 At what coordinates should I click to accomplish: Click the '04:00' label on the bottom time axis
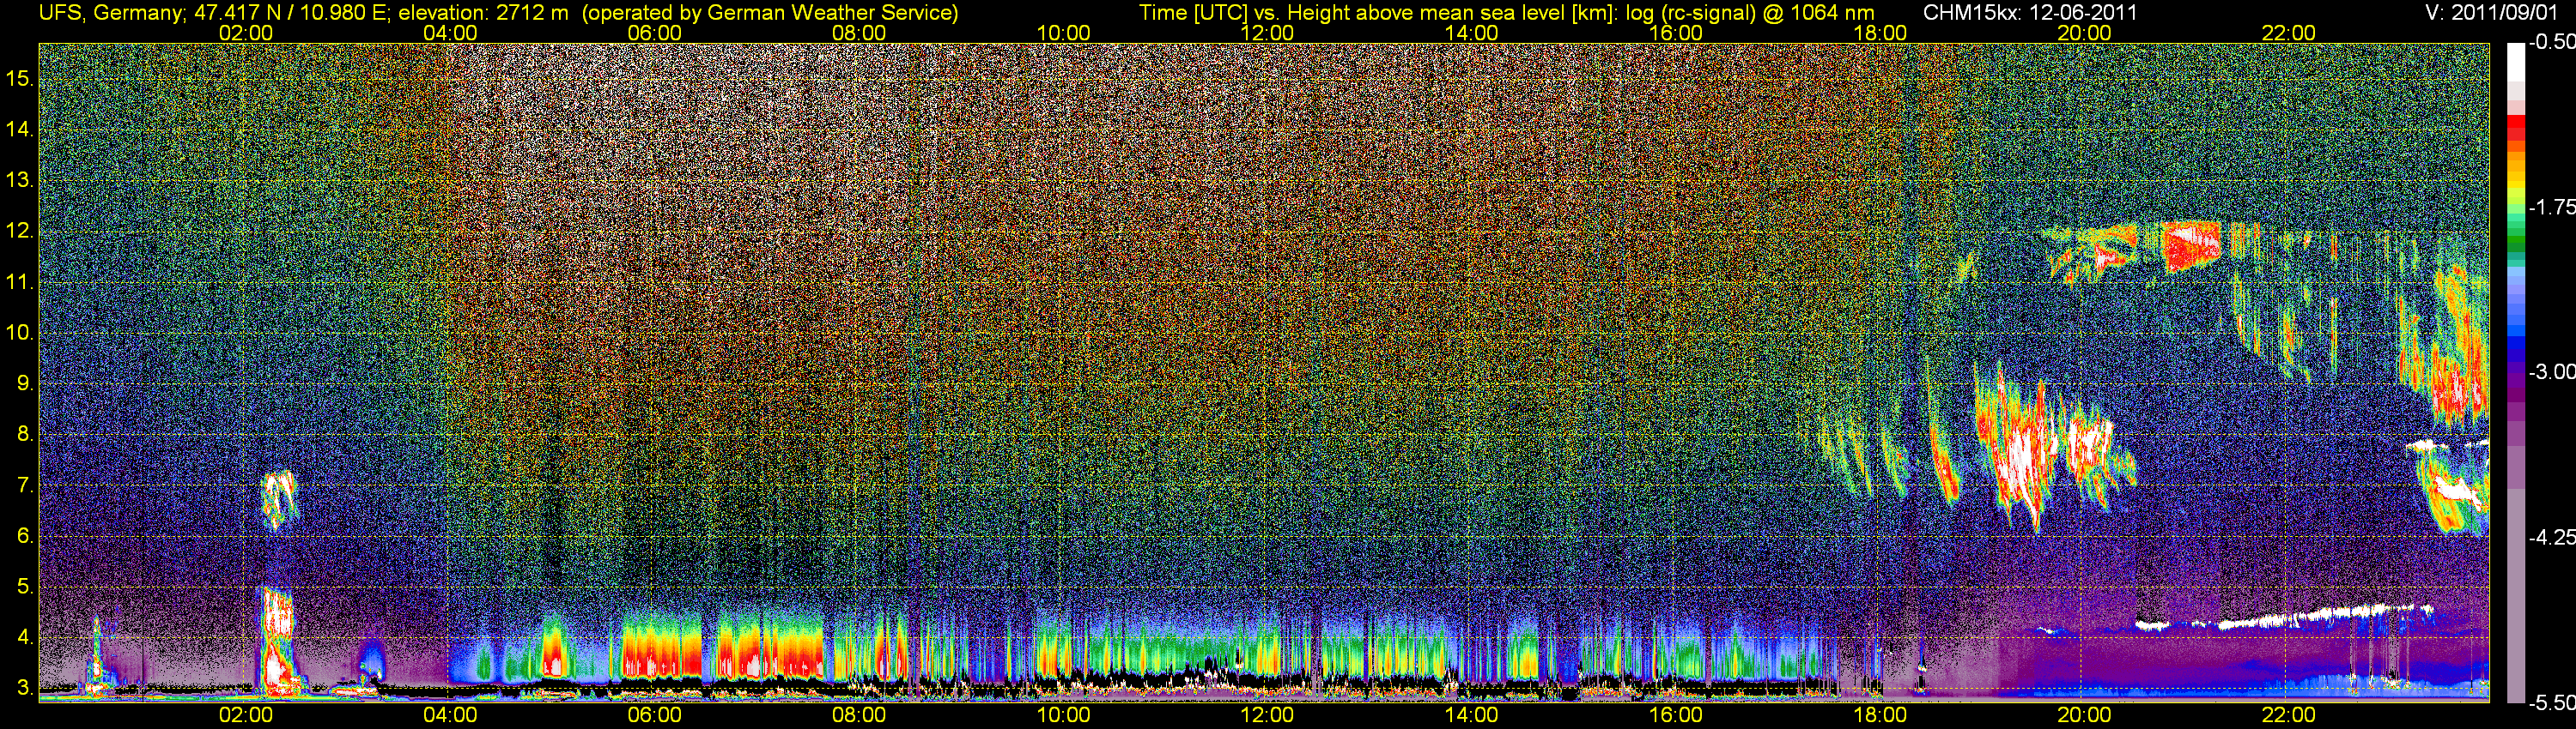coord(450,715)
